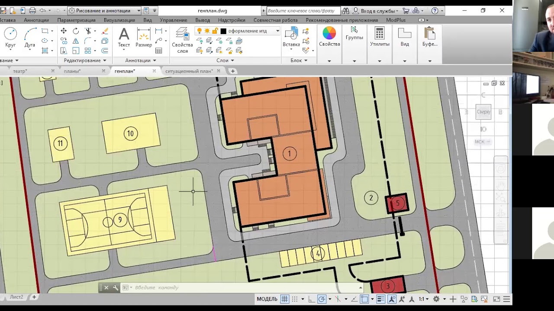Select the Offset tool
The image size is (554, 311).
[x=105, y=51]
